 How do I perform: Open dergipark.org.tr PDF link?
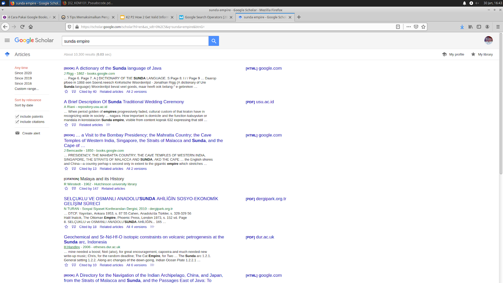[266, 199]
